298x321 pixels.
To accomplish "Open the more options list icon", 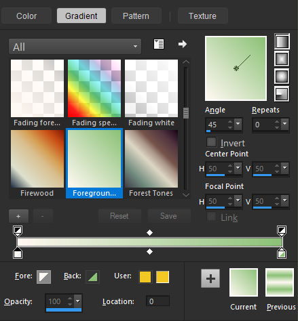I will pos(159,44).
